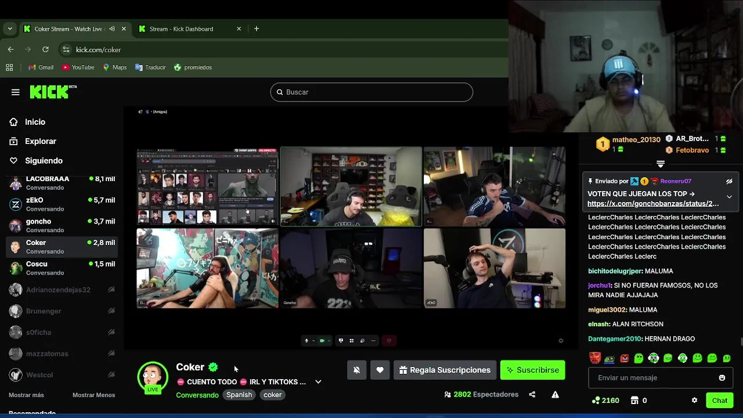Go to the Kick logo homepage
The image size is (743, 418).
53,92
